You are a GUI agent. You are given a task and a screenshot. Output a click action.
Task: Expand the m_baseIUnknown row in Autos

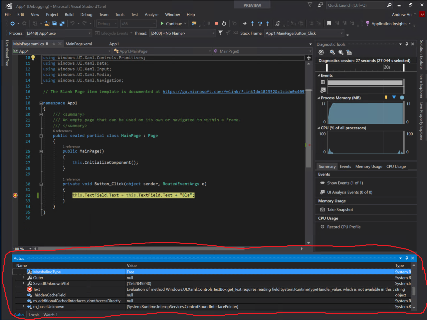[x=23, y=306]
